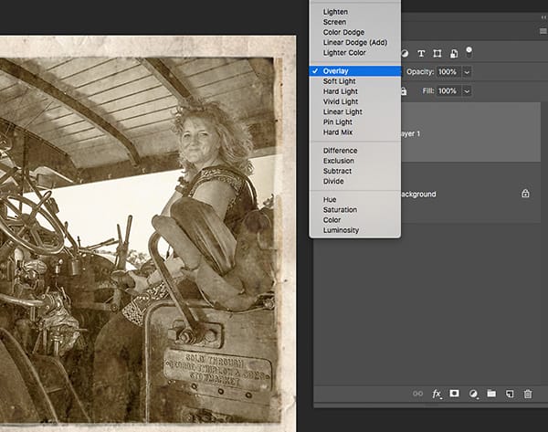Expand the Opacity dropdown arrow

pos(467,71)
